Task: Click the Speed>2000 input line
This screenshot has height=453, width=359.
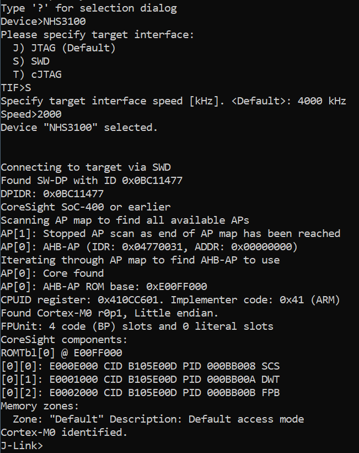Action: (x=31, y=114)
